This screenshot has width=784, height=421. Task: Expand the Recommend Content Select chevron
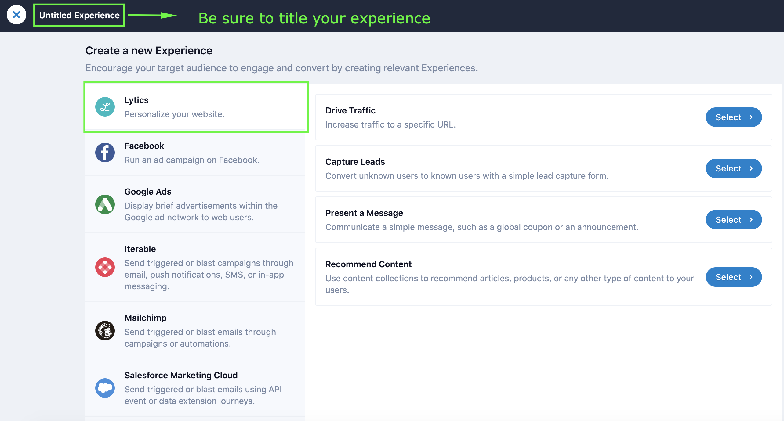[x=750, y=277]
